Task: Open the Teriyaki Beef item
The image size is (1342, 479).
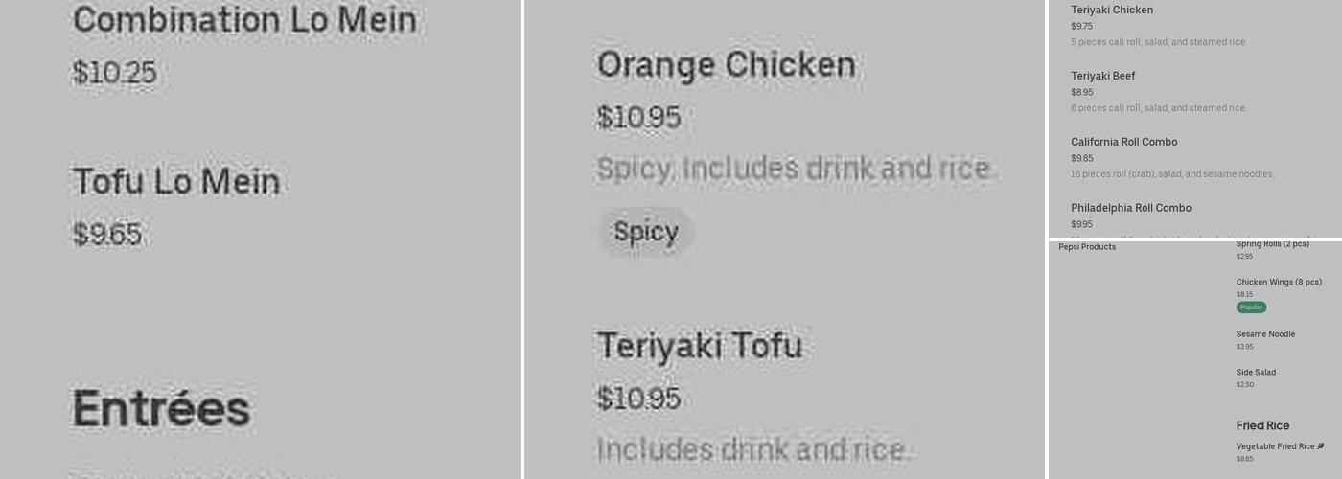Action: coord(1102,76)
